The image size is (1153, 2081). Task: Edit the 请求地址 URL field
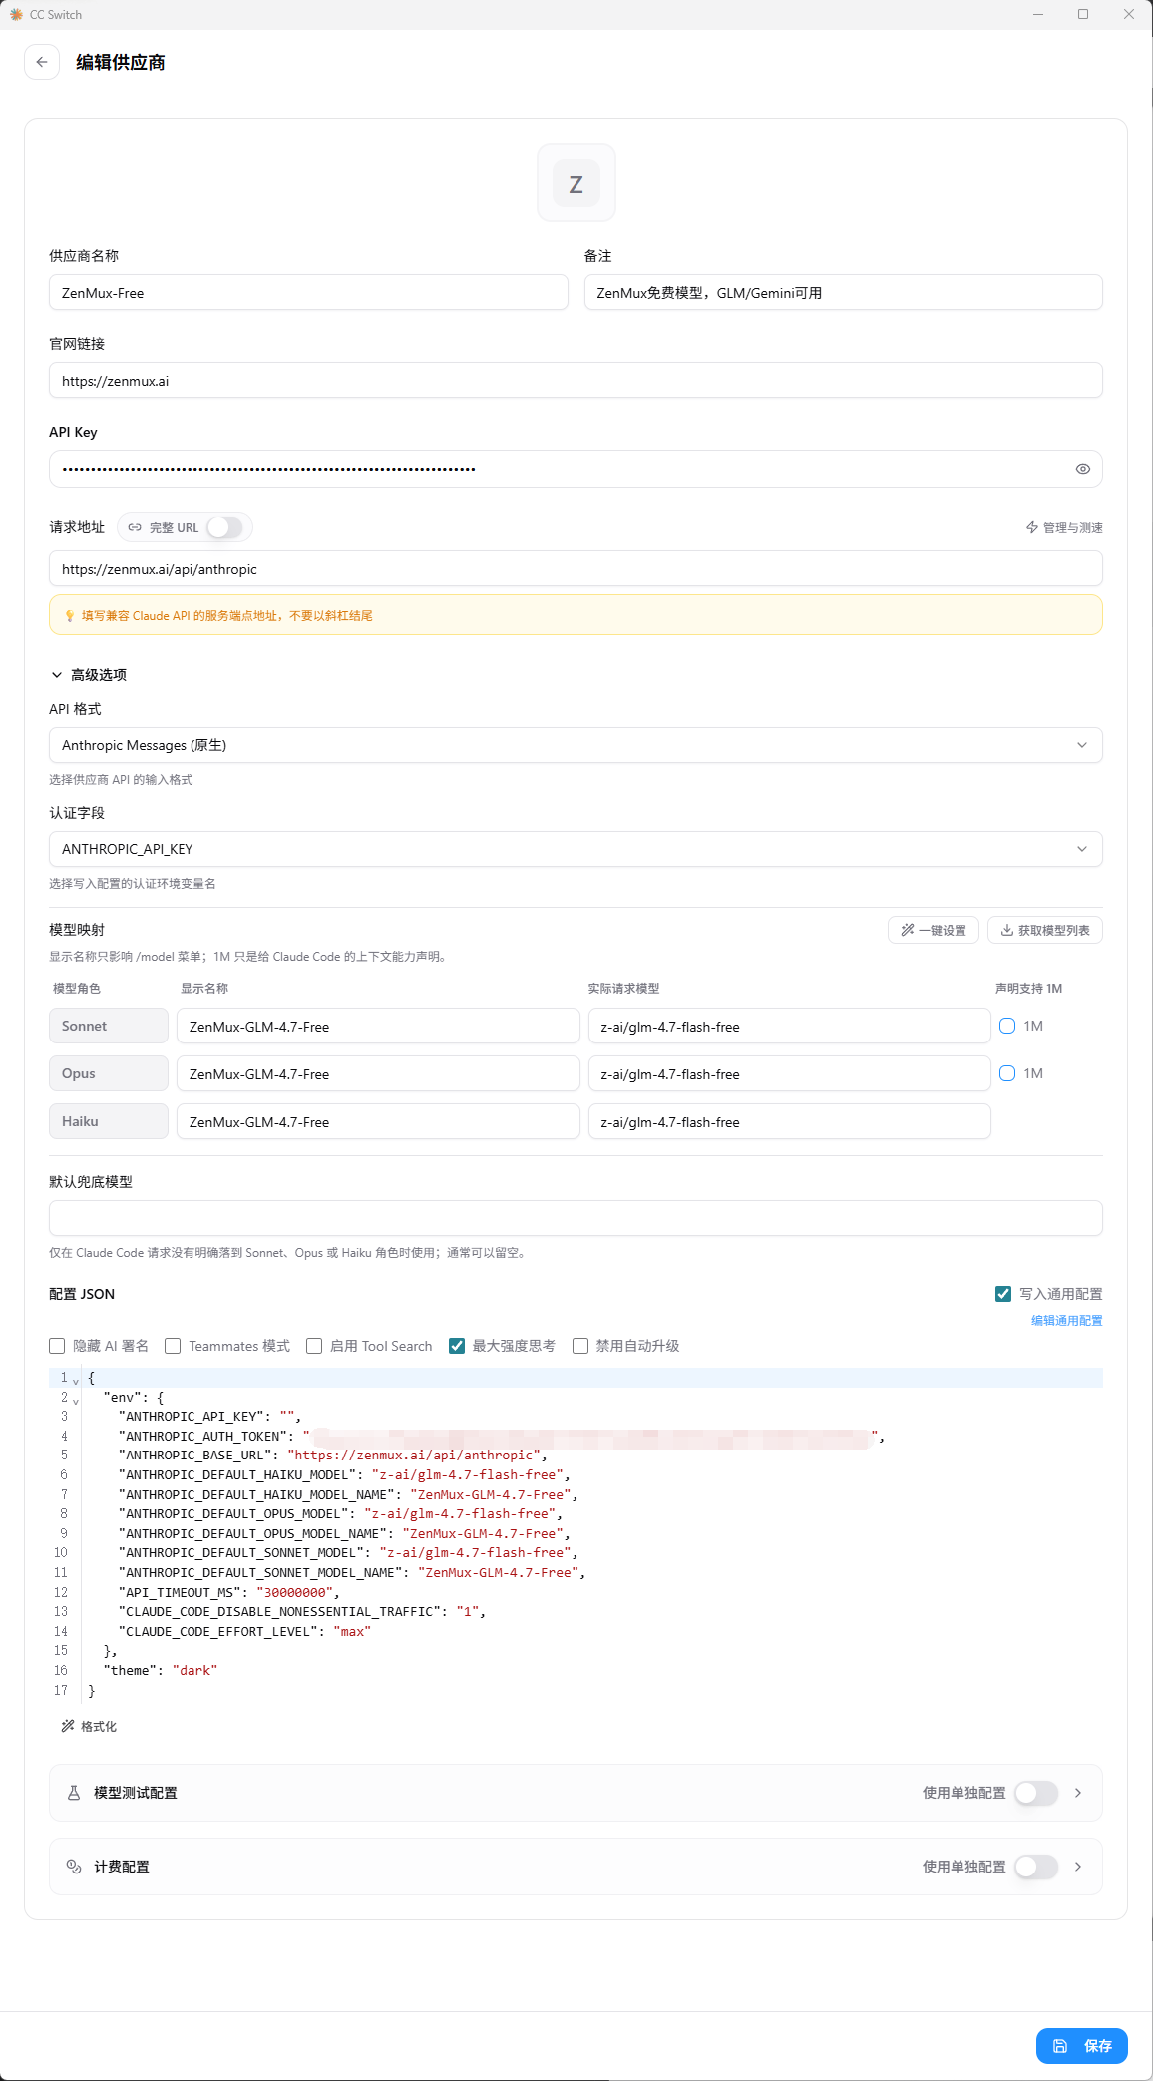[576, 569]
